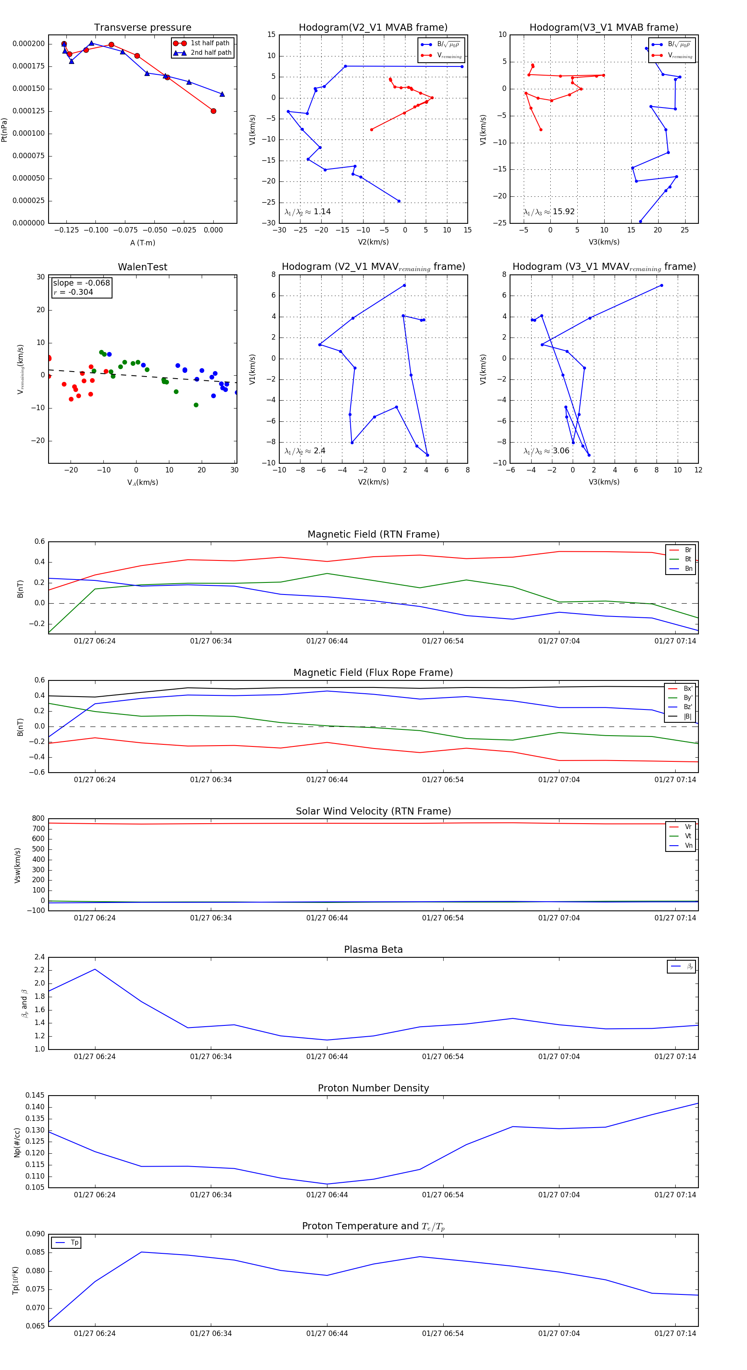Viewport: 747px width, 1370px height.
Task: Select the "slope = -0.068" annotation
Action: [81, 283]
